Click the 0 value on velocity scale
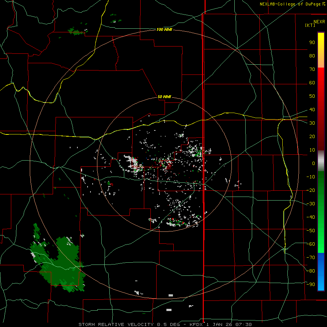The height and width of the screenshot is (327, 327). [314, 163]
